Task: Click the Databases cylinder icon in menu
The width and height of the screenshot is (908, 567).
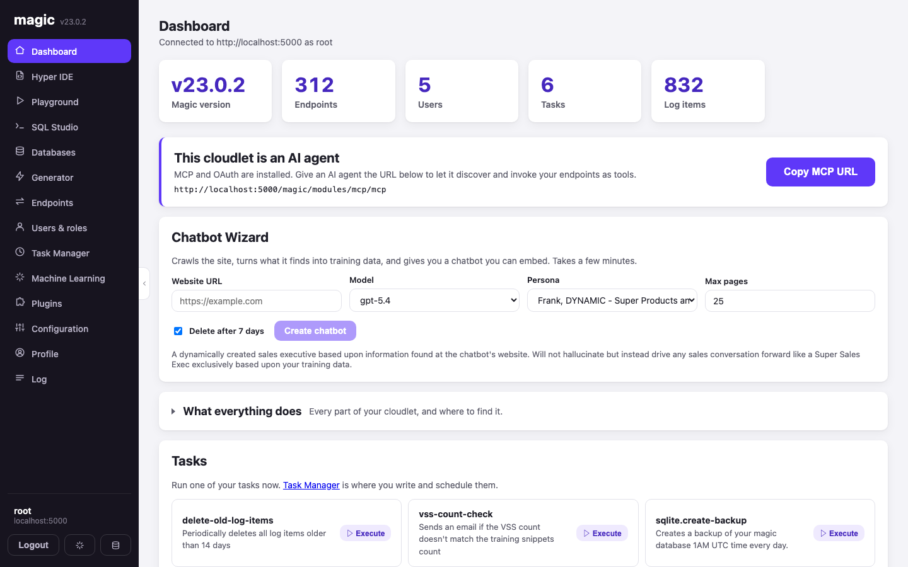Action: point(20,152)
